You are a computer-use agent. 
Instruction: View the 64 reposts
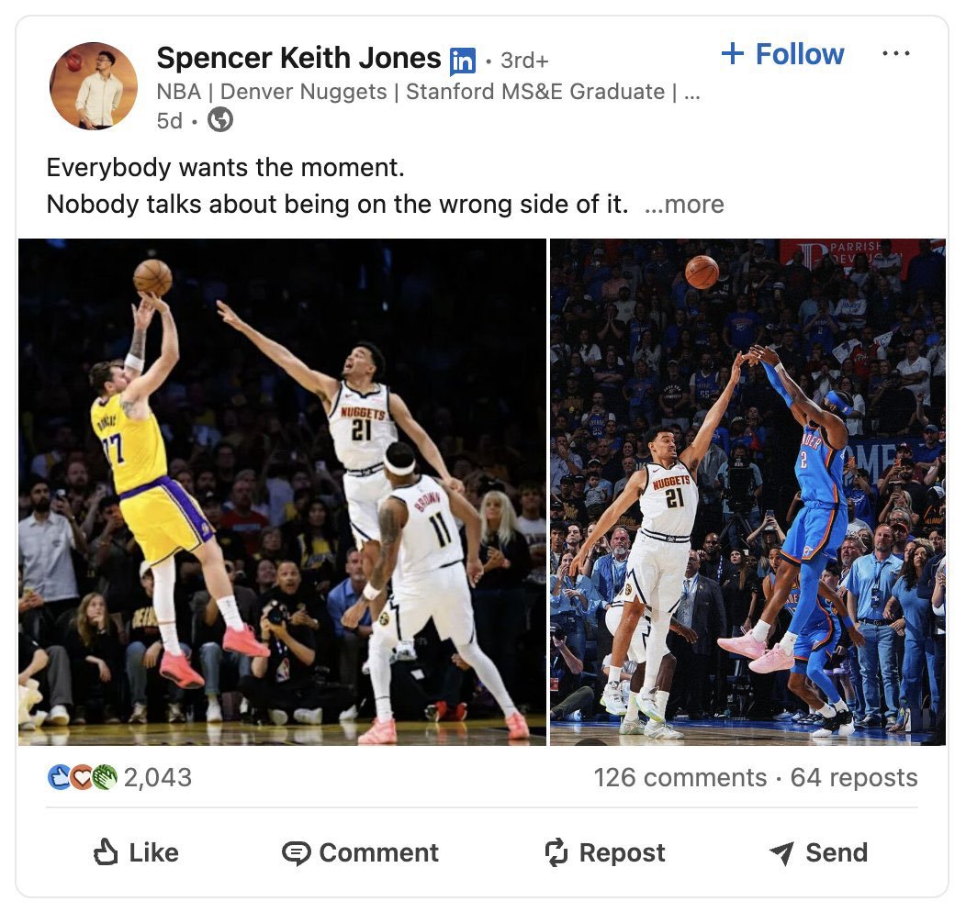[854, 777]
